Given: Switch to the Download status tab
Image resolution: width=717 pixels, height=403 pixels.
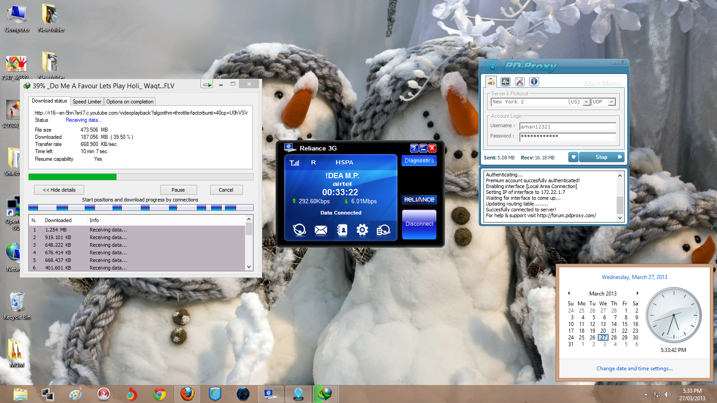Looking at the screenshot, I should tap(49, 101).
